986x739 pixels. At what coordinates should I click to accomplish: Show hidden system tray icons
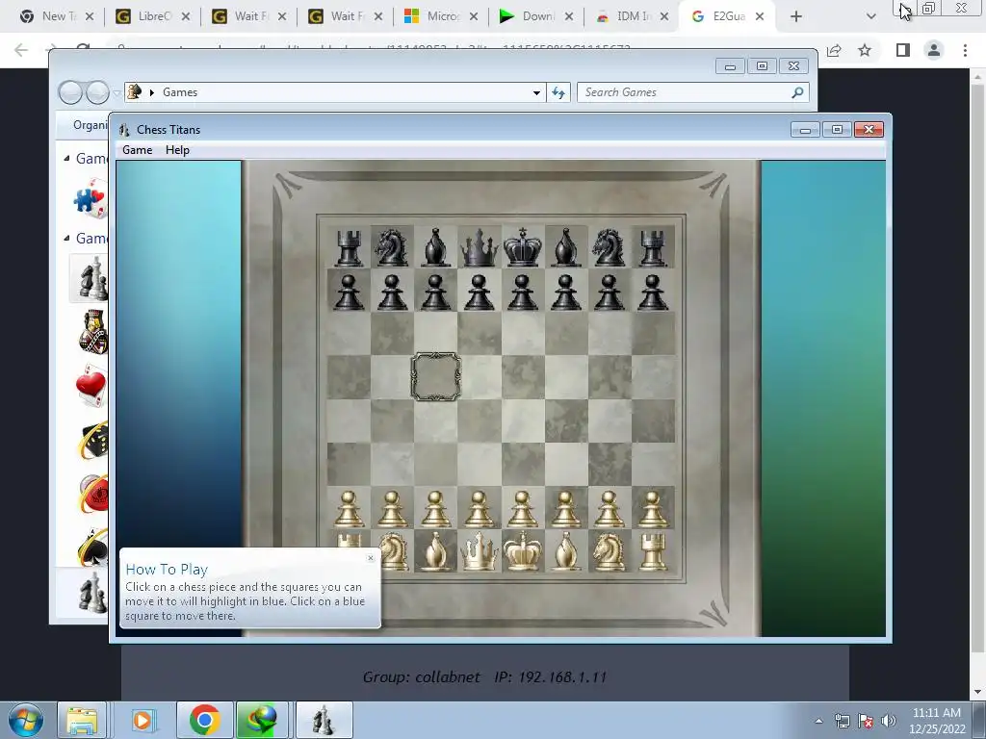pyautogui.click(x=818, y=721)
